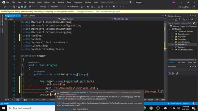The image size is (198, 111).
Task: Switch to the Git Changes tab
Action: click(x=182, y=62)
